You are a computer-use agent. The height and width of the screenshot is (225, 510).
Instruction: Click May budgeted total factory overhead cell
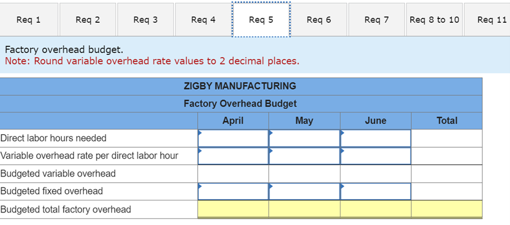coord(305,209)
